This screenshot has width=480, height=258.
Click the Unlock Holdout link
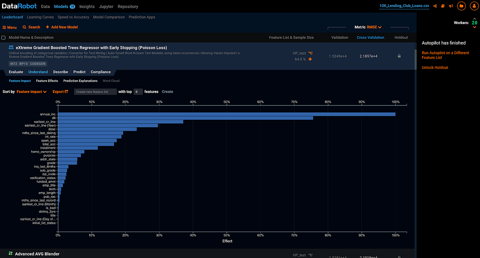435,67
